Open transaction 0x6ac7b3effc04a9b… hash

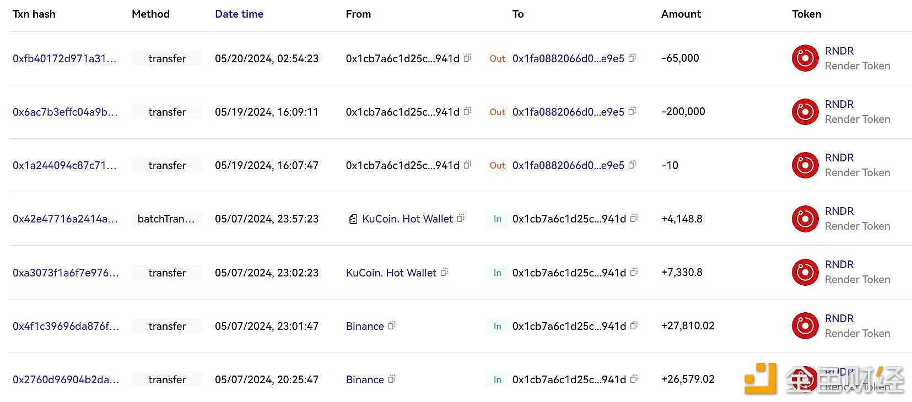click(65, 112)
